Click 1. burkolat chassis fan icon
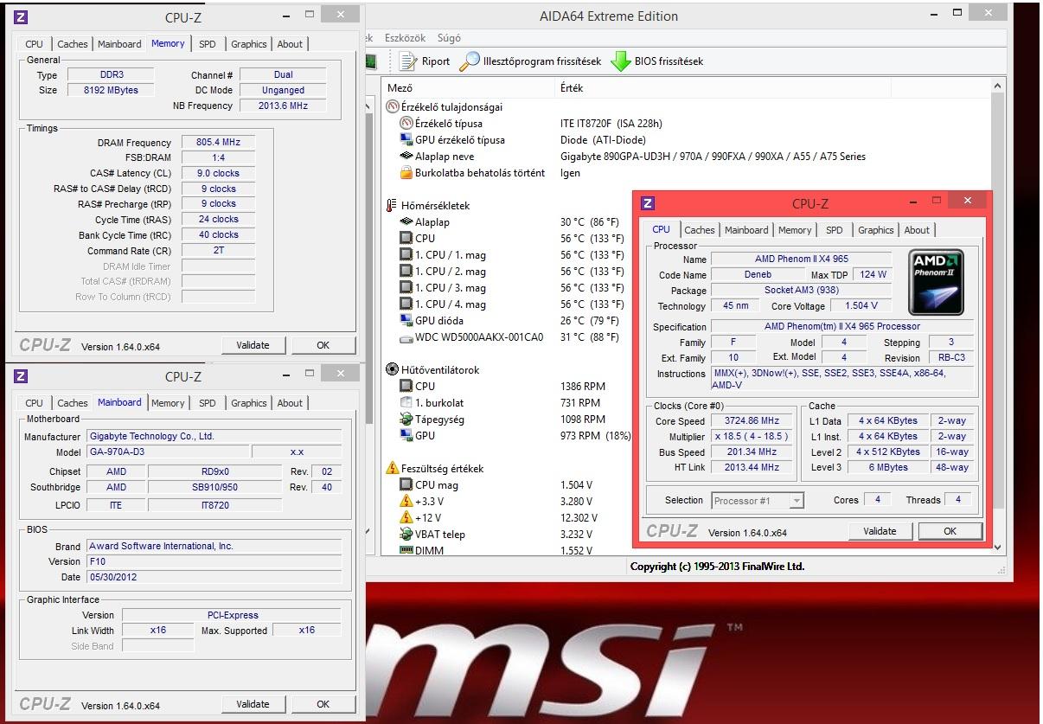Screen dimensions: 1043x724 click(406, 403)
